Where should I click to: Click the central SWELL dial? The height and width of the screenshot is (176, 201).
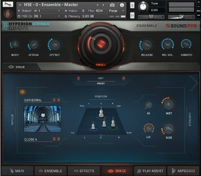tap(101, 44)
